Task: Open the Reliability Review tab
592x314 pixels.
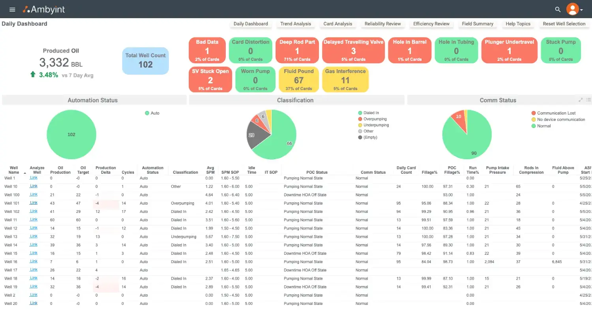Action: click(x=382, y=24)
